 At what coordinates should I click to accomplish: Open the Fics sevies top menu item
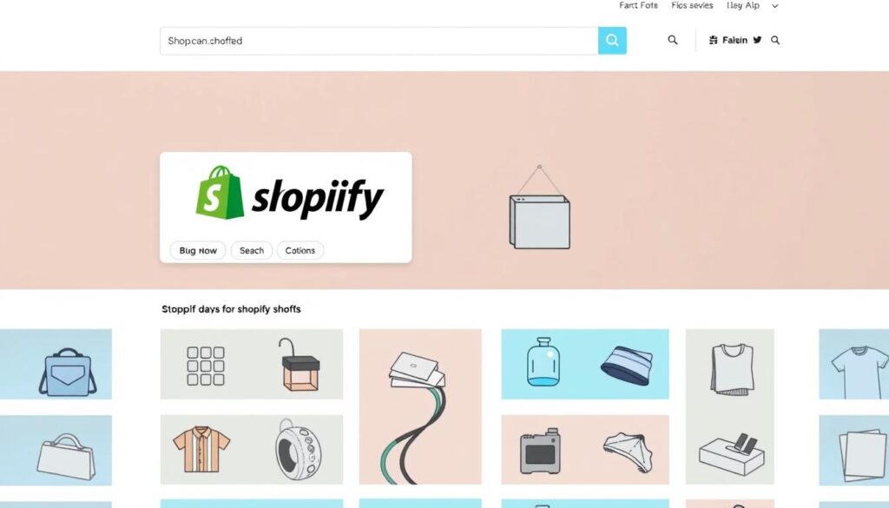click(692, 6)
